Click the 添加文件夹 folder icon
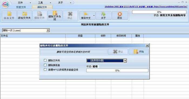This screenshot has height=99, width=189. (x=25, y=13)
